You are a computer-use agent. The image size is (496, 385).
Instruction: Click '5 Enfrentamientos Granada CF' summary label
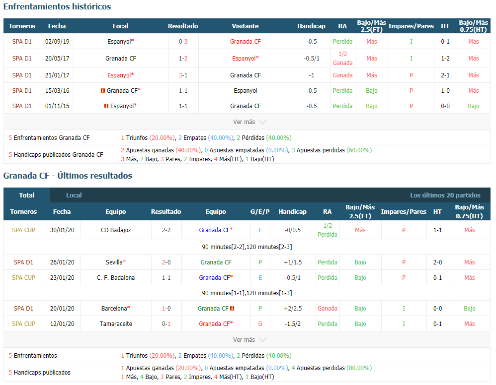[49, 138]
